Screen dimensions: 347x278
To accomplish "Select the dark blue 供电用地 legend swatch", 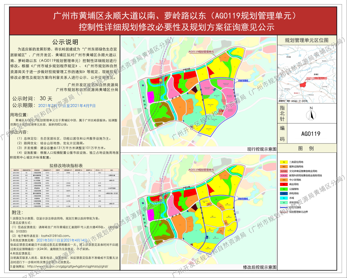I will [x=284, y=193].
